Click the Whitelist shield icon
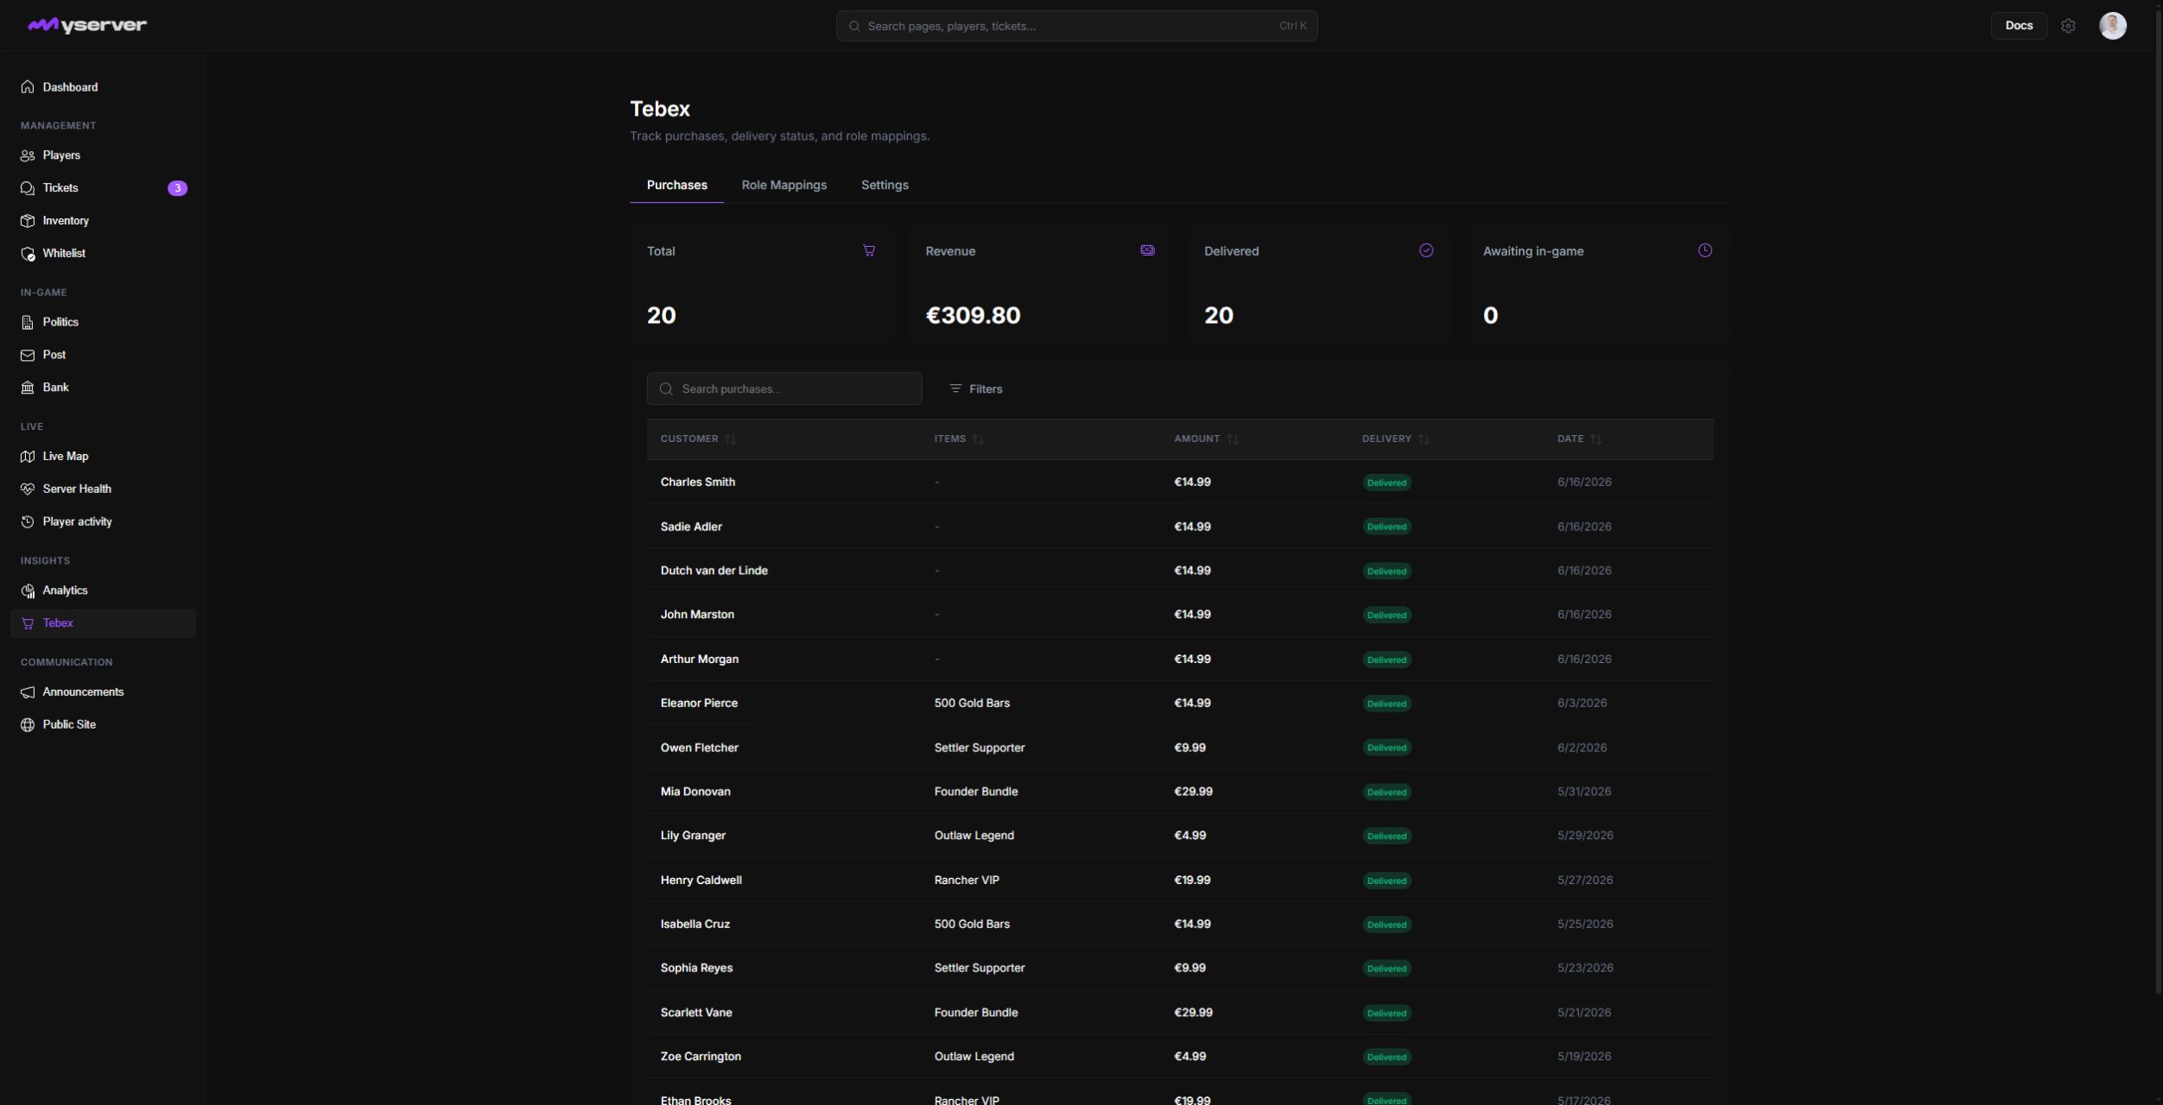Screen dimensions: 2163x1105 28,254
